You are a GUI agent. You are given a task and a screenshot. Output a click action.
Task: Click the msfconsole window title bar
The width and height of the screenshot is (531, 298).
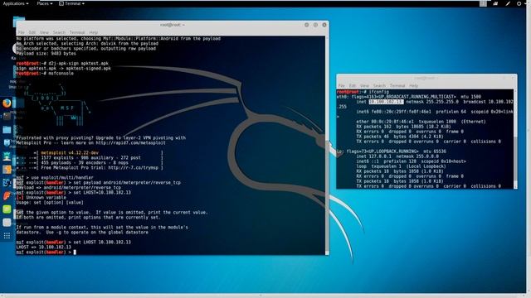173,25
